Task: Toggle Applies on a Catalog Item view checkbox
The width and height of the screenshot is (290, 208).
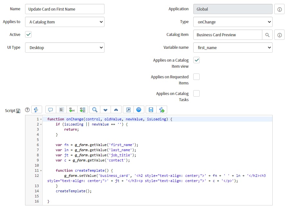Action: point(196,60)
